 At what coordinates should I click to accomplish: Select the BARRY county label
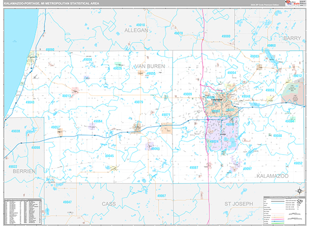pyautogui.click(x=292, y=38)
